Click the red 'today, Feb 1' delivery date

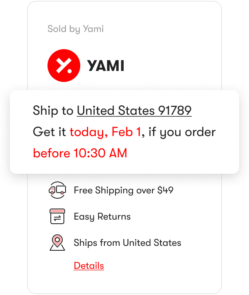(x=105, y=132)
